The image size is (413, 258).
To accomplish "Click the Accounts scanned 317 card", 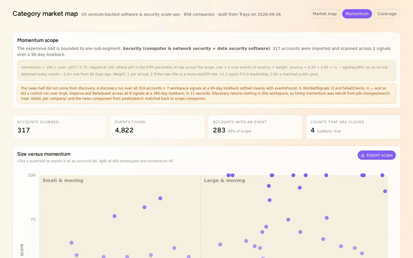I will (60, 127).
